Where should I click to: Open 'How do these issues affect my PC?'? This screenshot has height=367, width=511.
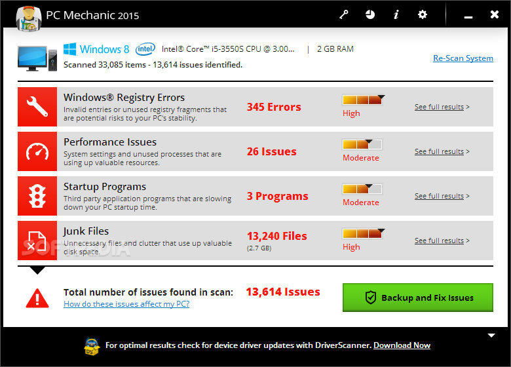[126, 304]
